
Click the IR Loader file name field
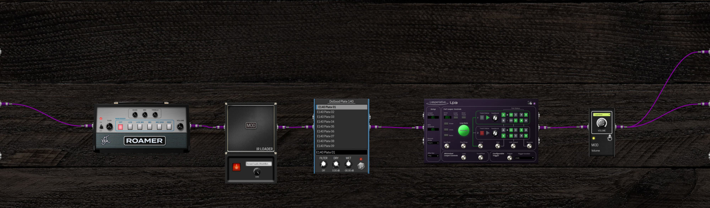point(258,164)
